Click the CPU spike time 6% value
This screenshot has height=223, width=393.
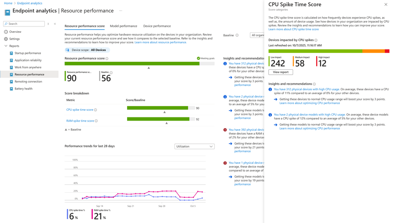pyautogui.click(x=74, y=216)
